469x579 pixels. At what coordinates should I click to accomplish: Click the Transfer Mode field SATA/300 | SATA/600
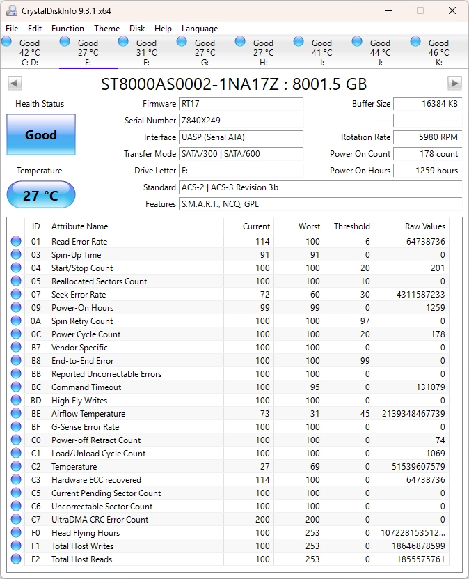tap(241, 153)
